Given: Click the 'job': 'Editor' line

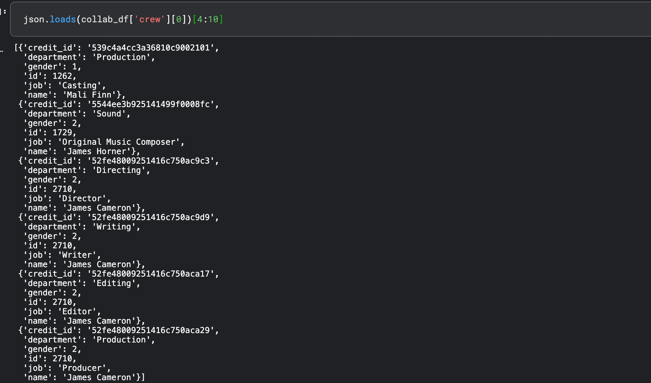Looking at the screenshot, I should click(62, 311).
